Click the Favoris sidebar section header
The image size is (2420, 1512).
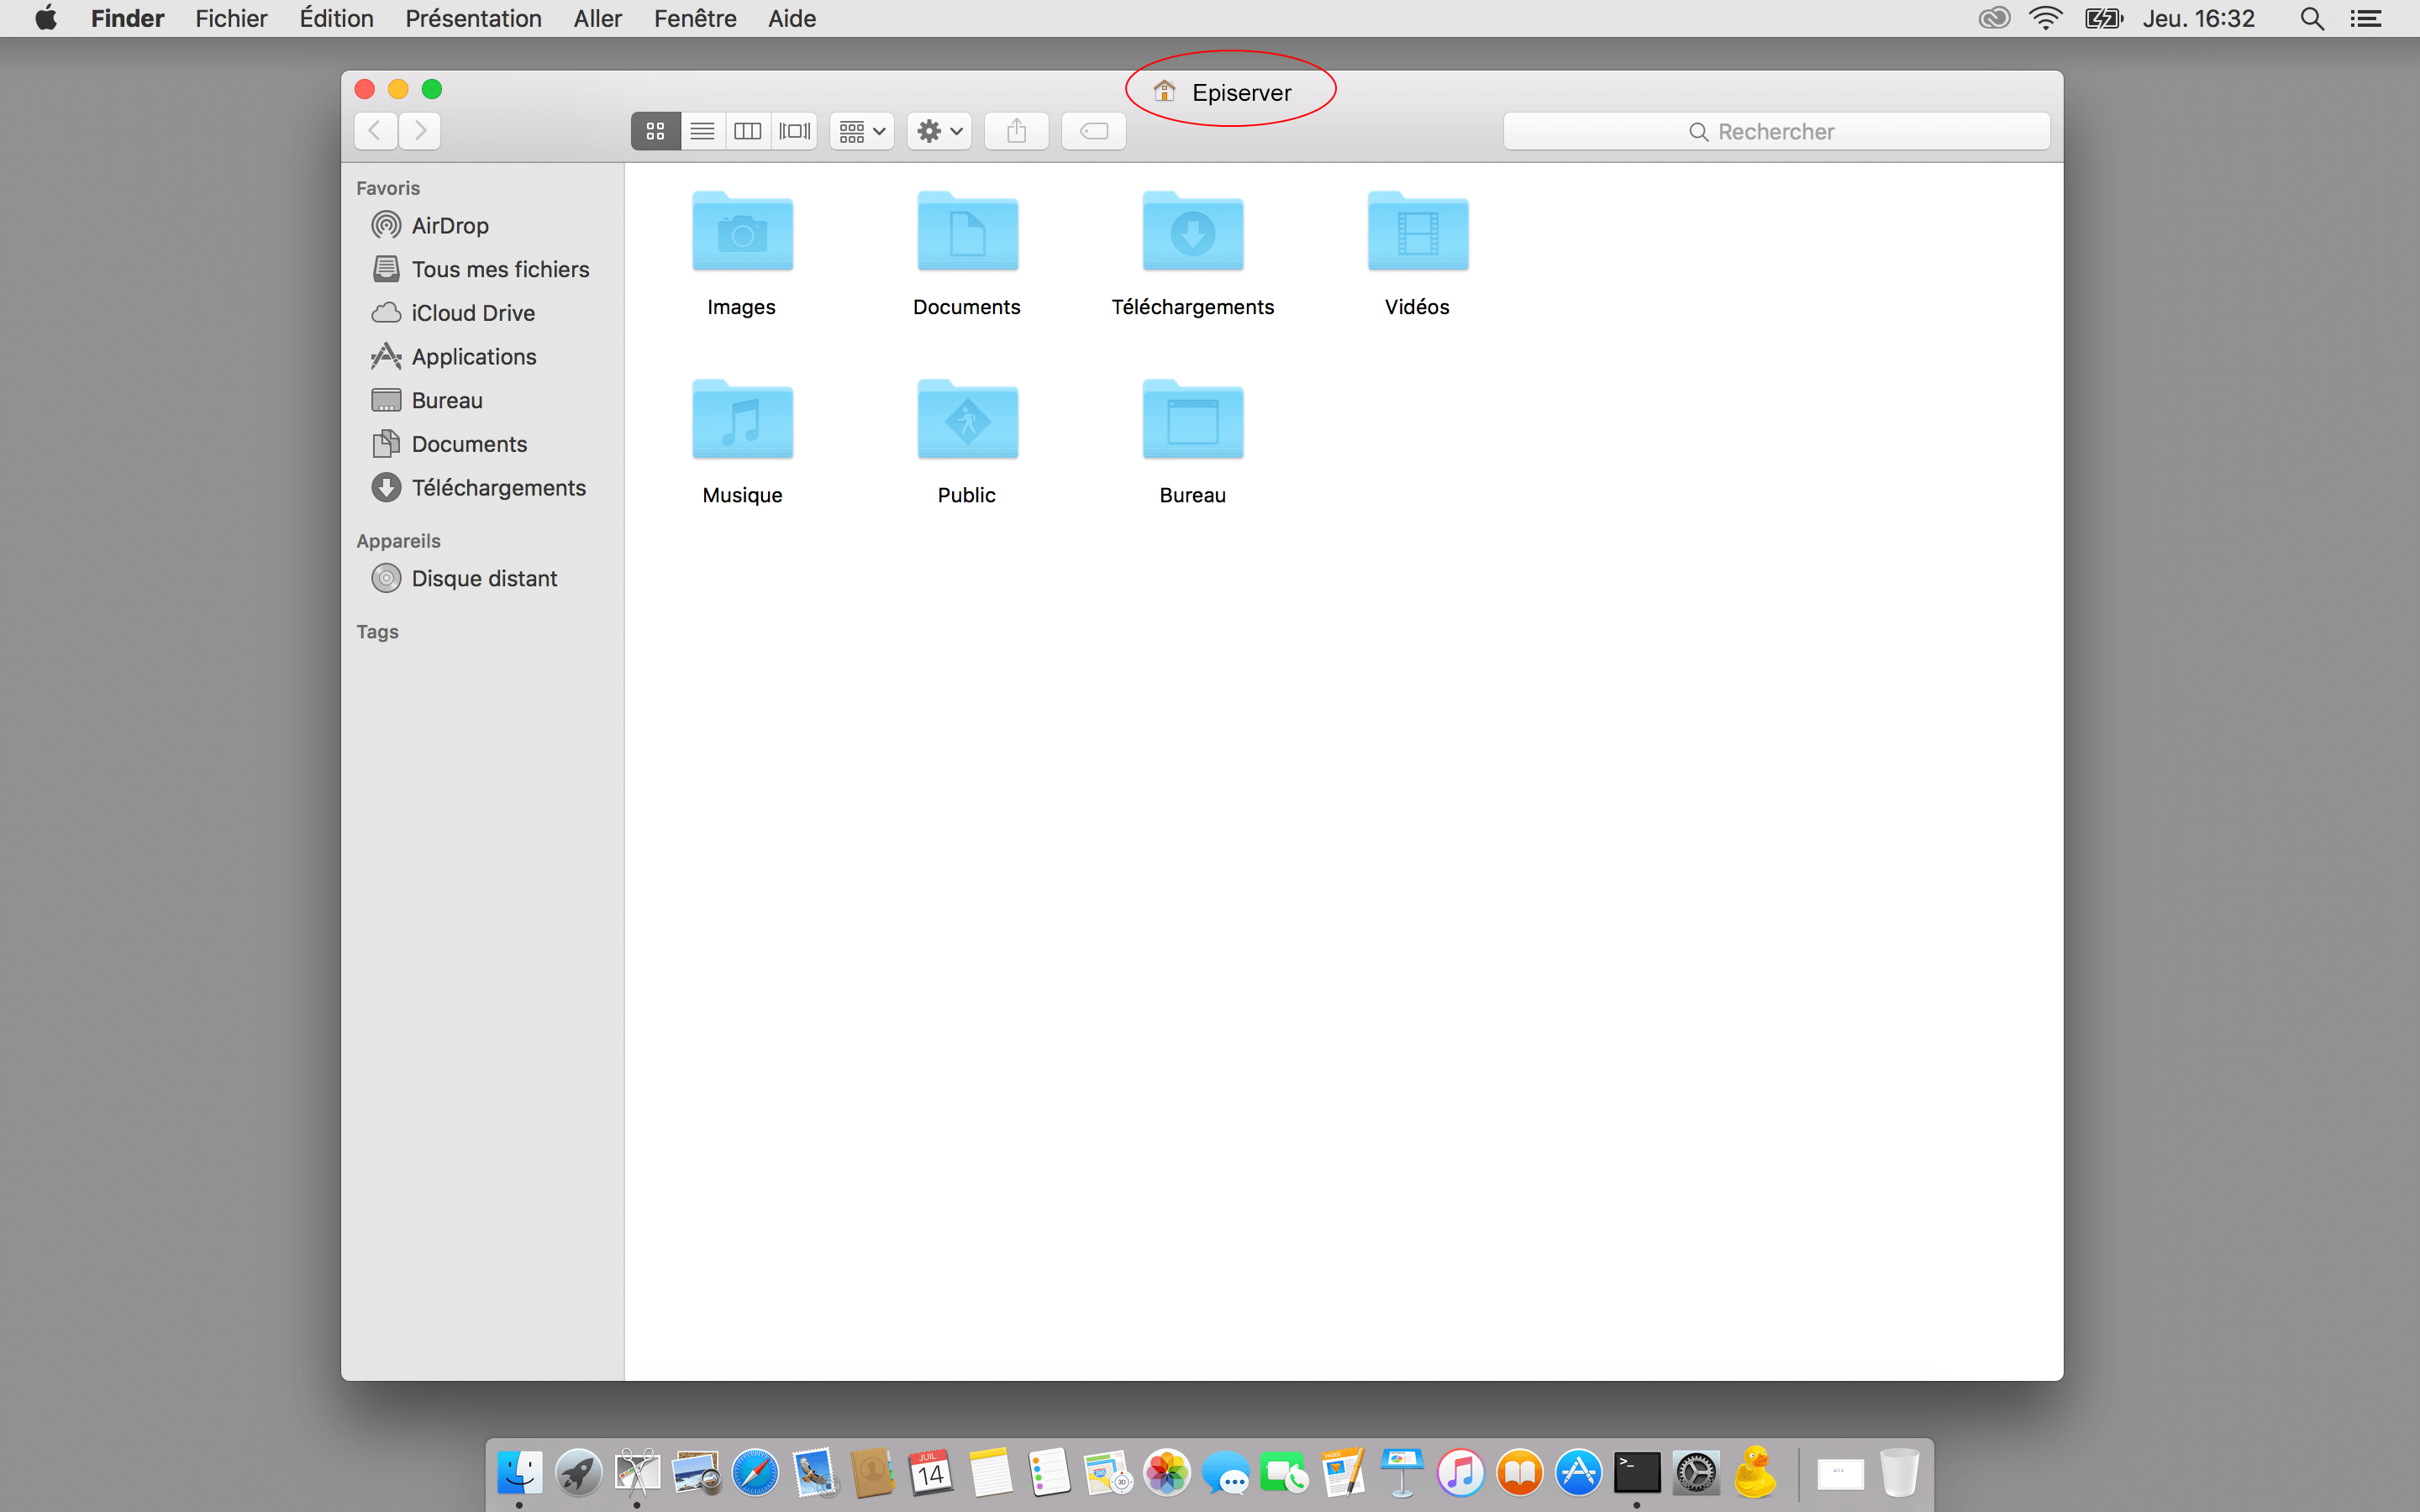(388, 188)
